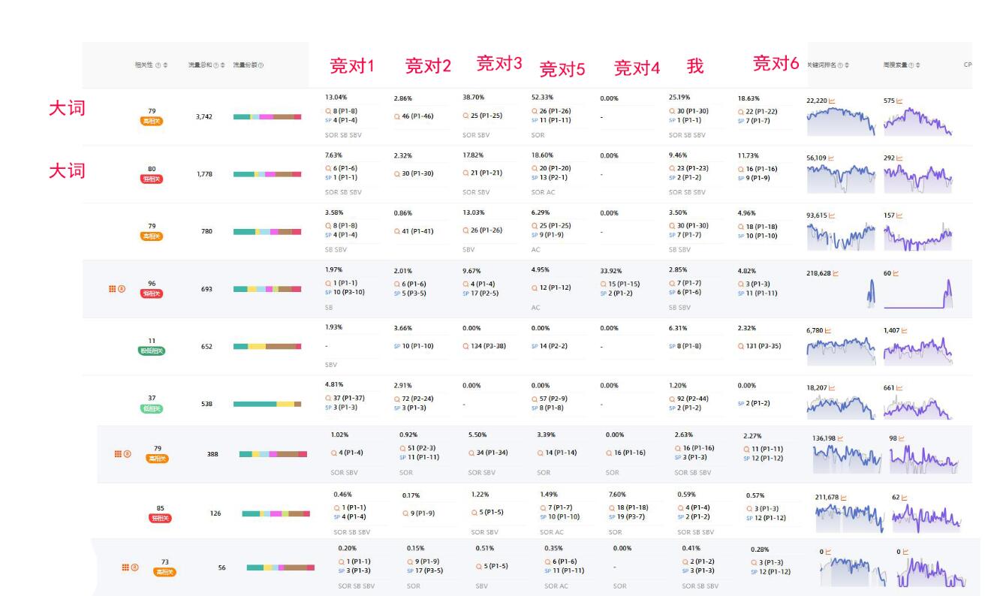Screen dimensions: 991x596
Task: Click the trend icon next to 218,628
Action: [x=835, y=273]
